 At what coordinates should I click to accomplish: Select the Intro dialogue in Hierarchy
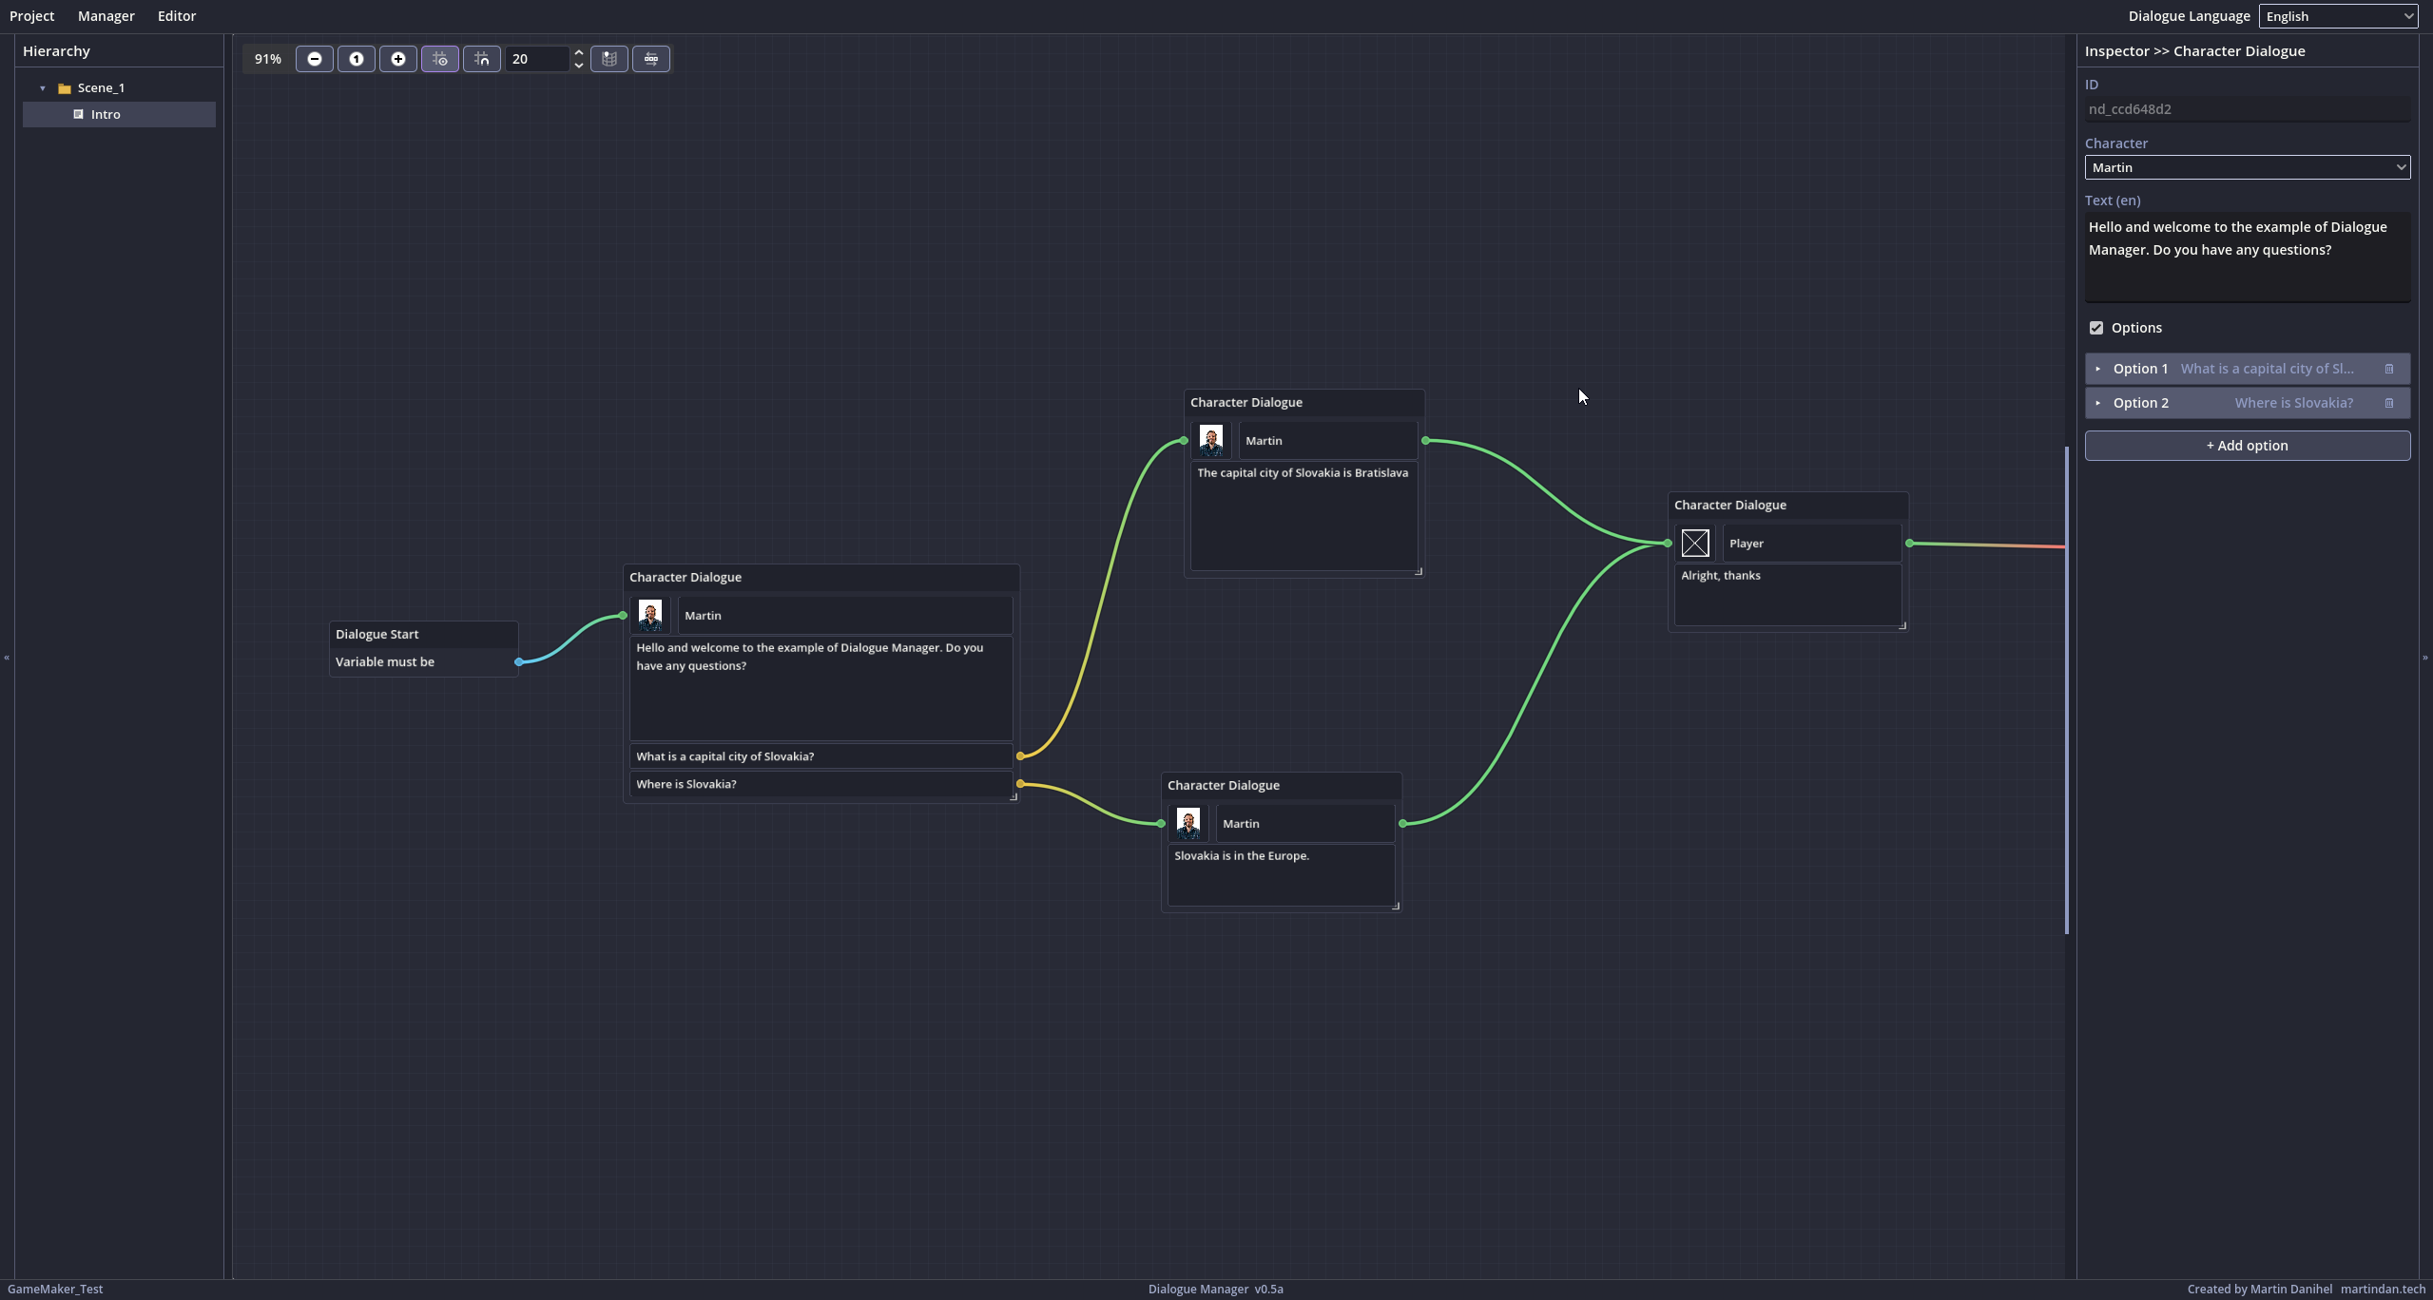point(119,114)
